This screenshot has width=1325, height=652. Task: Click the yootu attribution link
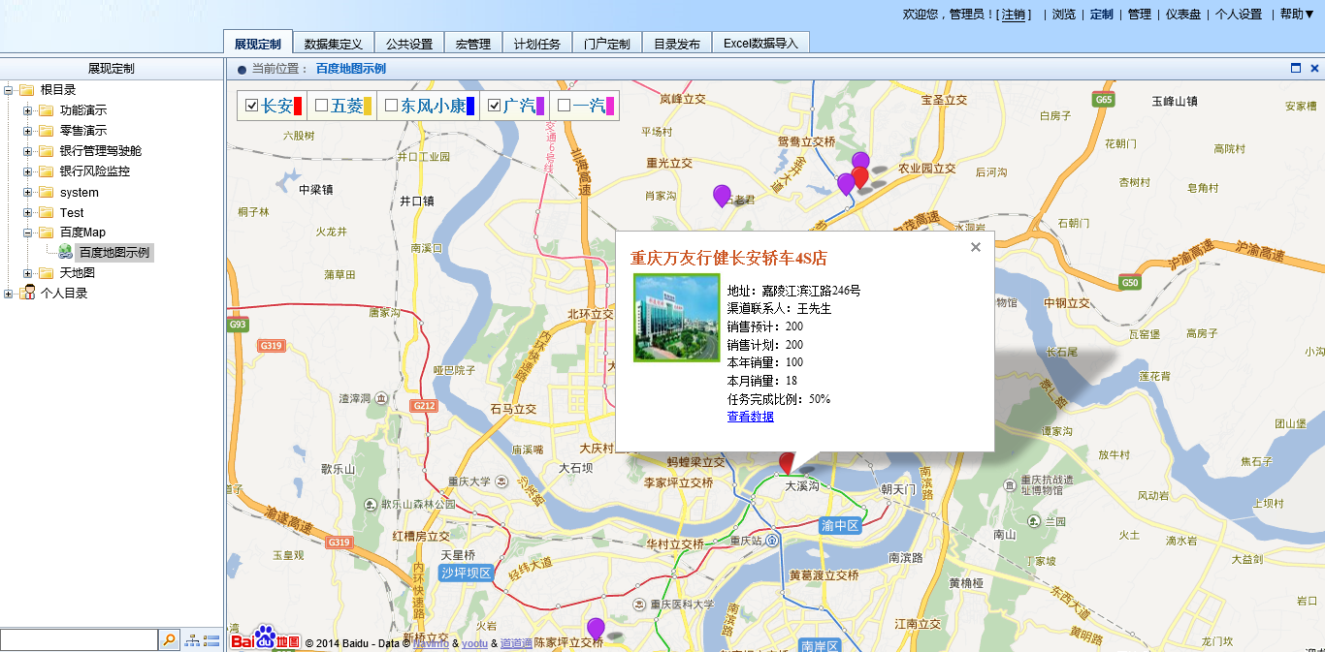(474, 643)
